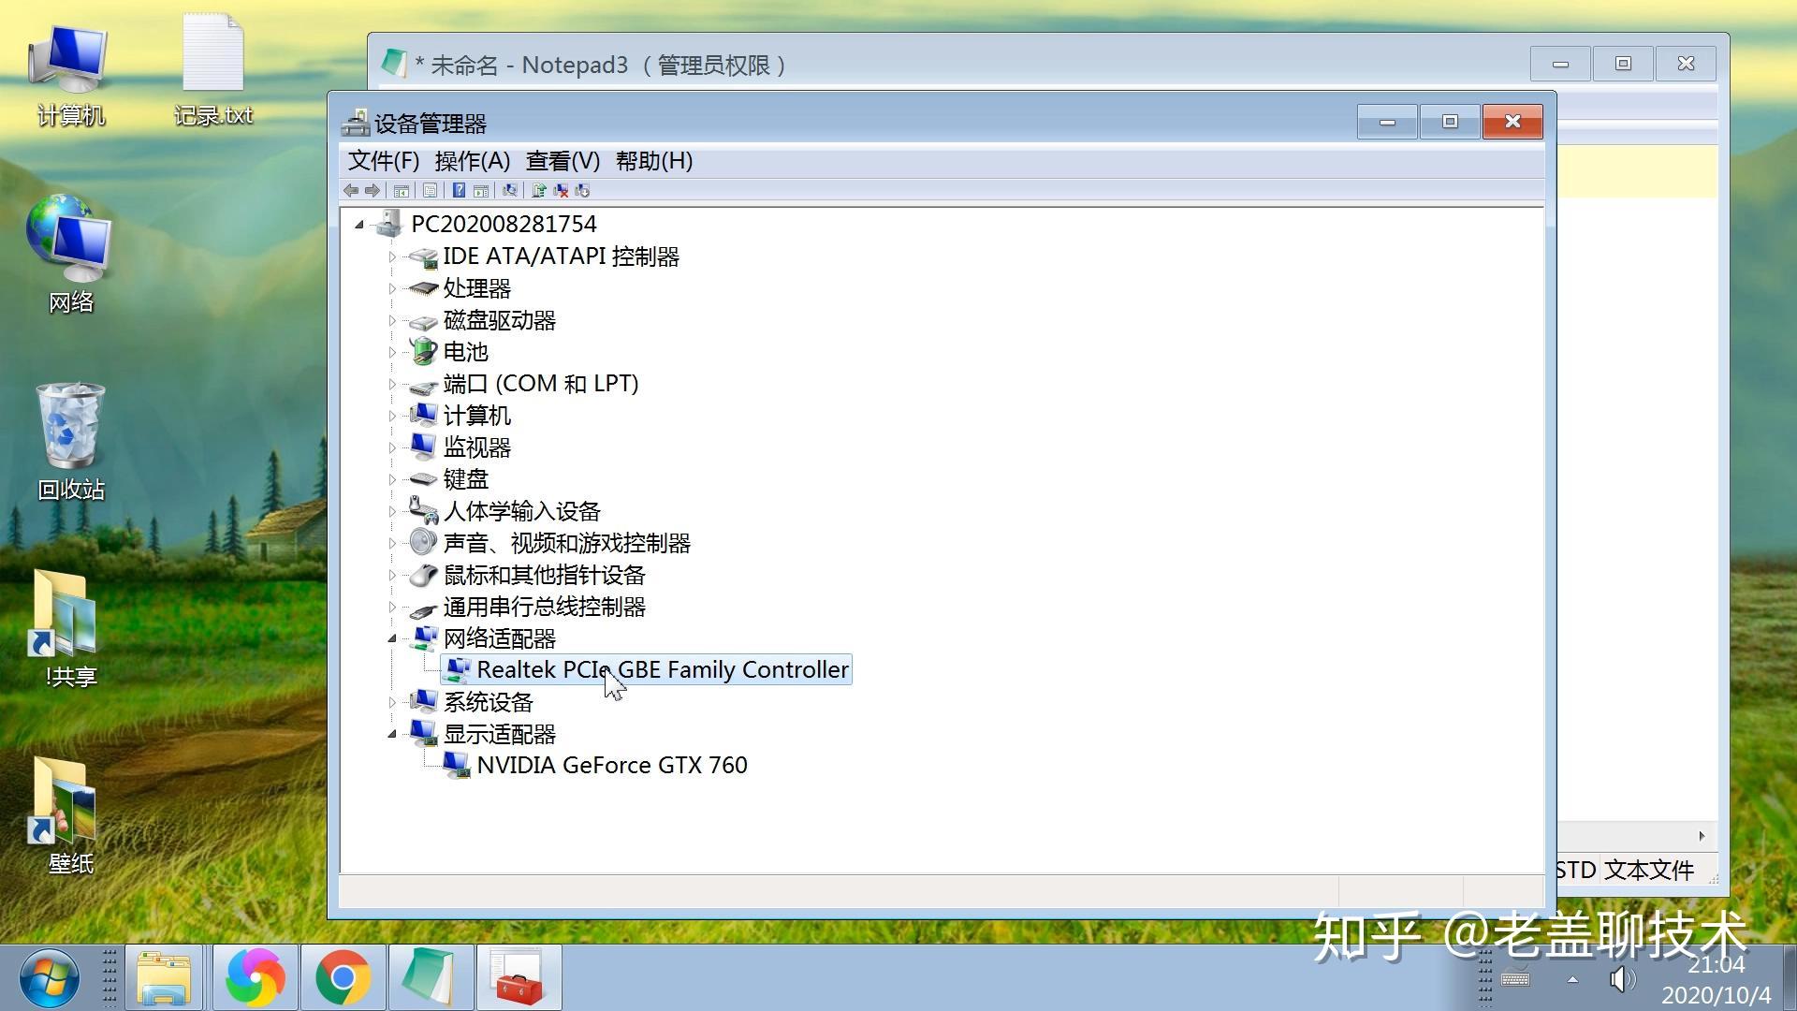Click Notepad3 horizontal scrollbar right arrow
Image resolution: width=1797 pixels, height=1011 pixels.
1702,836
